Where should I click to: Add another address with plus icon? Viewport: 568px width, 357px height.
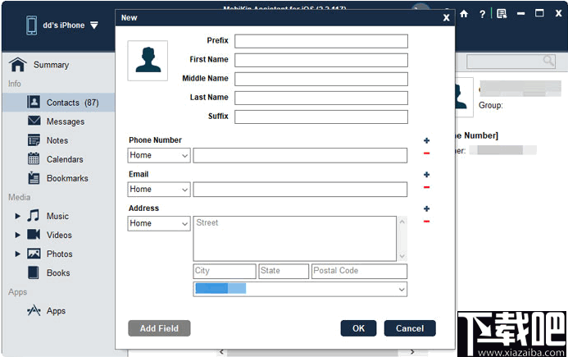427,209
